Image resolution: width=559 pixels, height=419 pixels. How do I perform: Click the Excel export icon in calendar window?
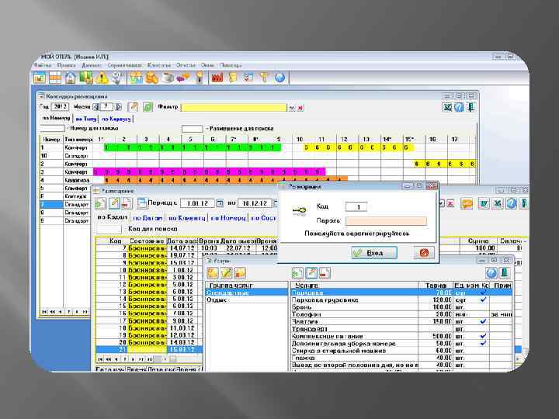tap(447, 107)
